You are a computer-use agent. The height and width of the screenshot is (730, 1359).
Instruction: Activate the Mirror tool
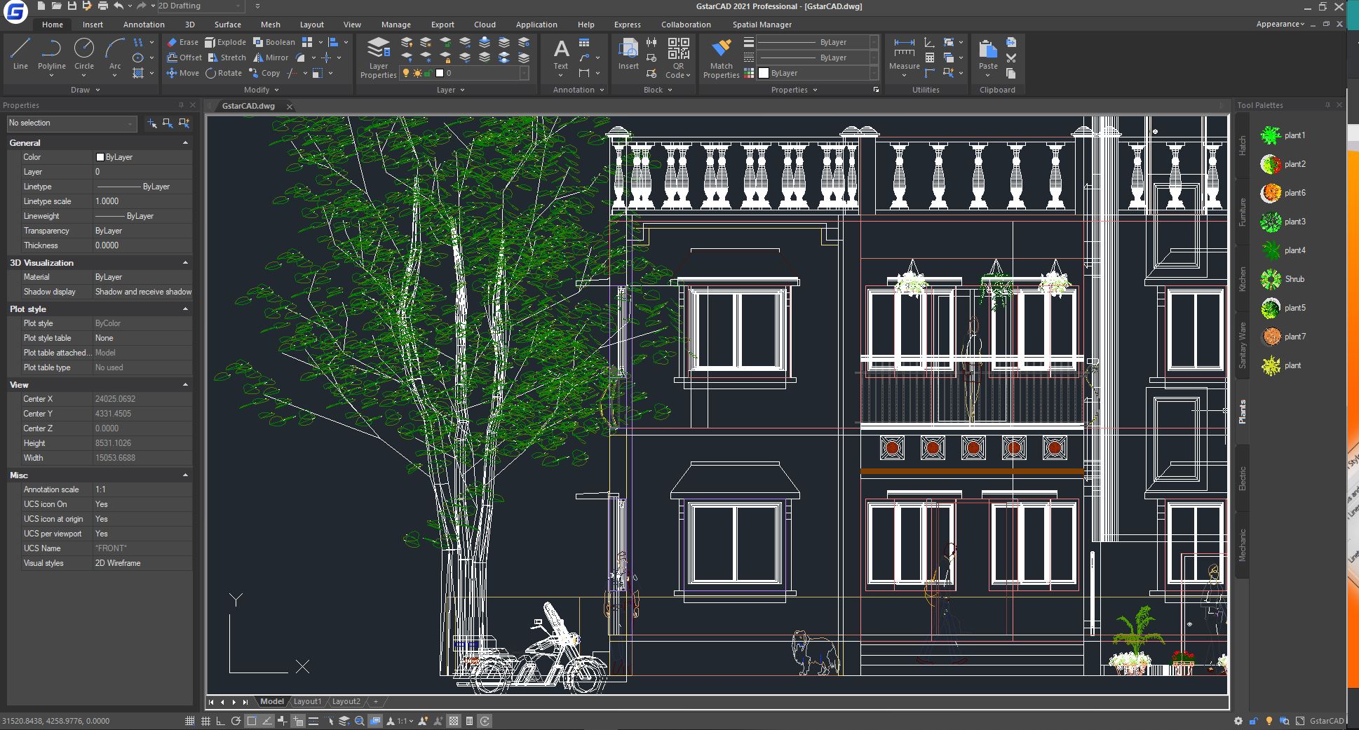point(271,58)
